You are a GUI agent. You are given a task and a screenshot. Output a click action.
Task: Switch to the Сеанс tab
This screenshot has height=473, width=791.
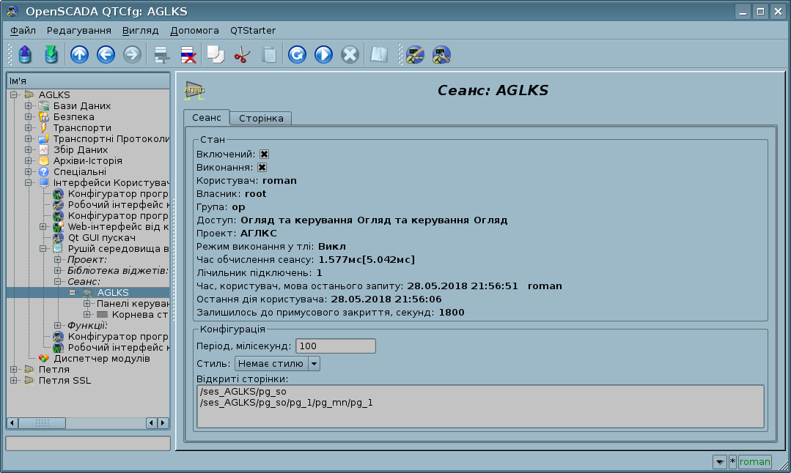206,117
